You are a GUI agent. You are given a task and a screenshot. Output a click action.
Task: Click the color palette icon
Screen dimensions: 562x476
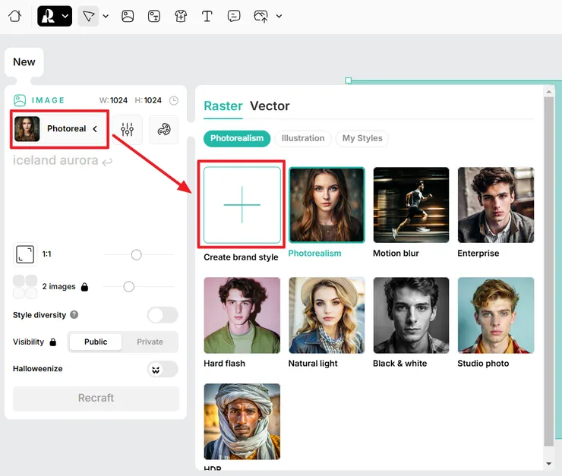(x=163, y=129)
